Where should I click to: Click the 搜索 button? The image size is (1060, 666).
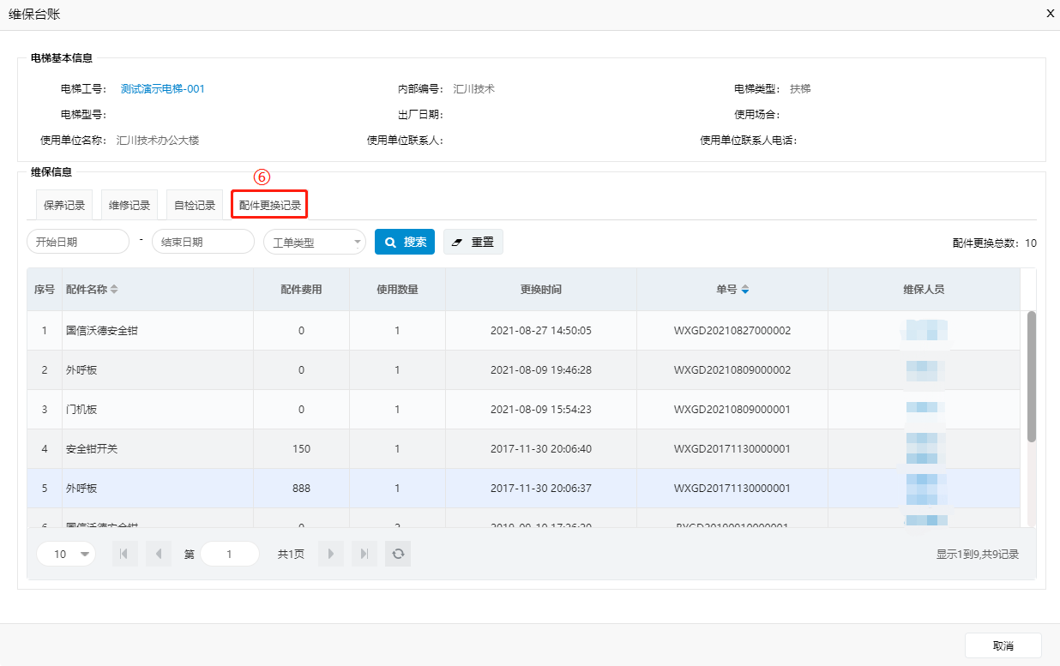[x=405, y=243]
